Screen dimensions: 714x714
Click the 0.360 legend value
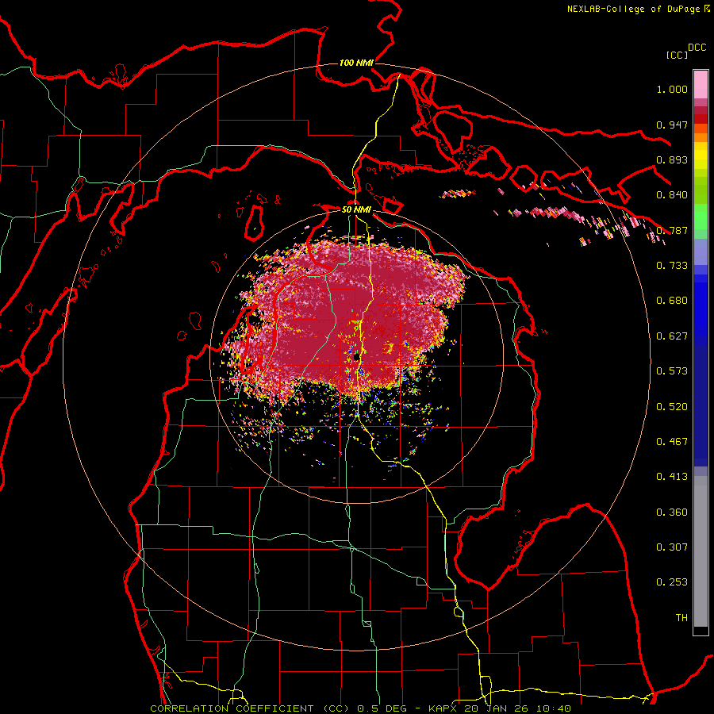pos(672,512)
